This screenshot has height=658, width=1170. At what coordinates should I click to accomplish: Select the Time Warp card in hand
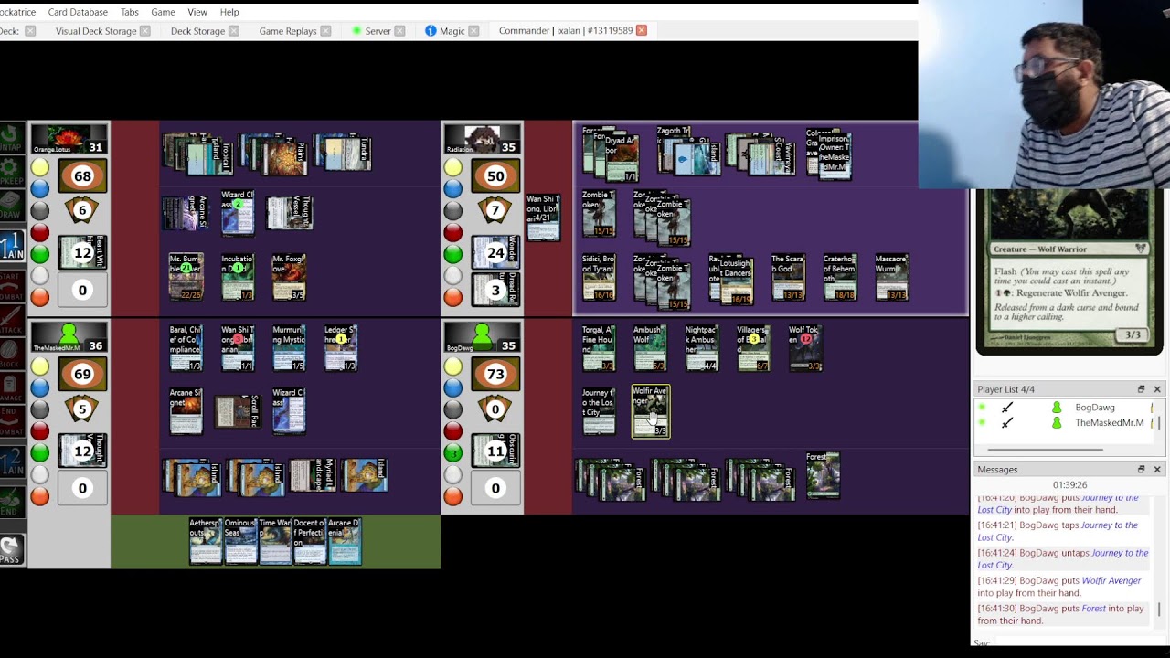tap(275, 541)
